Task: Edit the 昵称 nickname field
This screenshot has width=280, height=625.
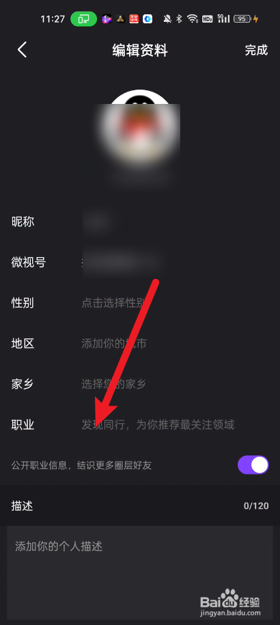Action: tap(140, 222)
